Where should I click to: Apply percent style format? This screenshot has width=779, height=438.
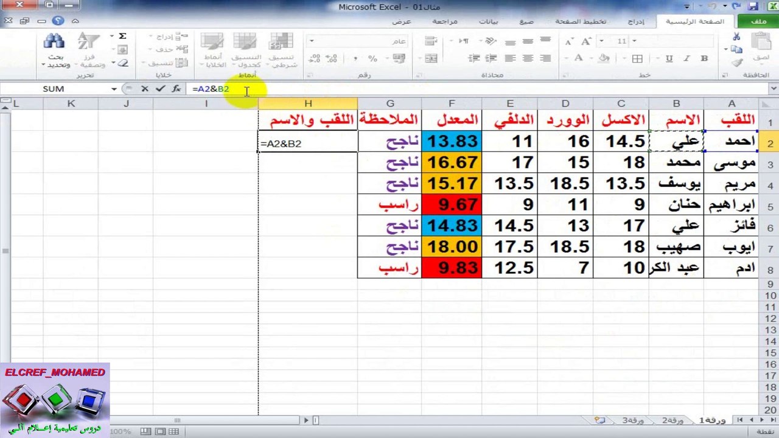click(x=372, y=58)
